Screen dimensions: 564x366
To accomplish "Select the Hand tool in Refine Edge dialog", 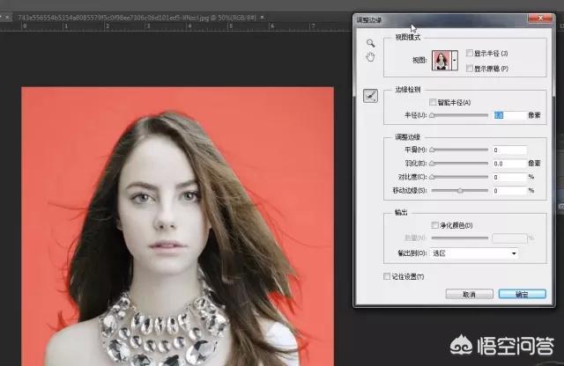I will click(370, 57).
